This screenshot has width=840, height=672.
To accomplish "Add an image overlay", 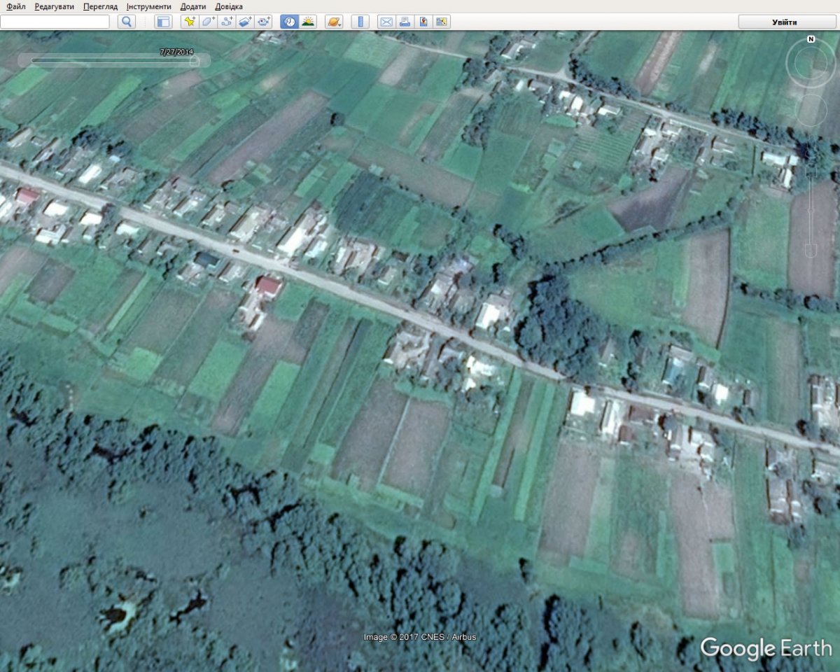I will point(244,22).
